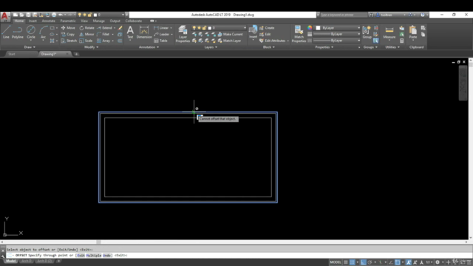473x266 pixels.
Task: Click the Erase tool icon
Action: click(120, 28)
